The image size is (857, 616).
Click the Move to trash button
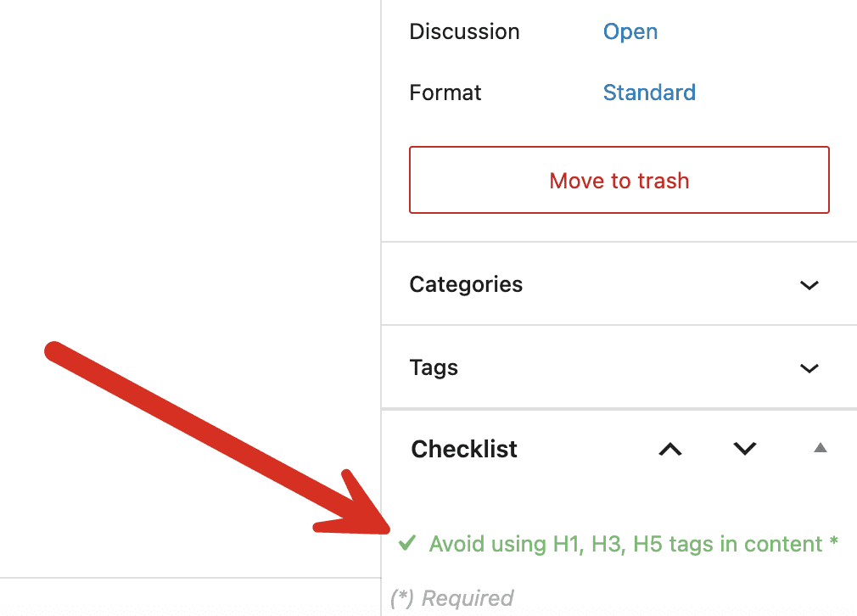pos(619,180)
